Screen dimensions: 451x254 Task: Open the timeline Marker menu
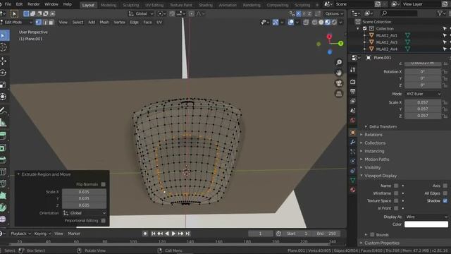pyautogui.click(x=74, y=234)
